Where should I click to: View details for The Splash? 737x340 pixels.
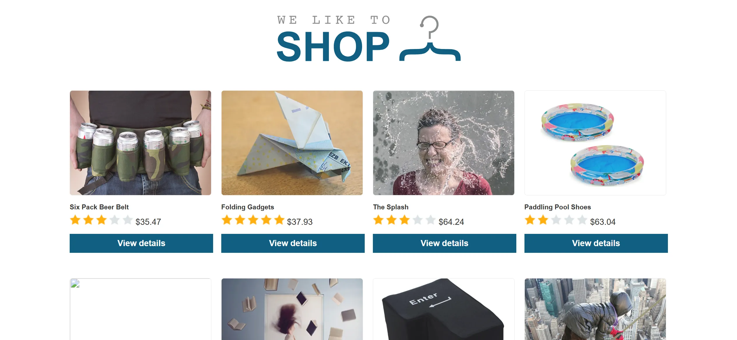coord(445,243)
